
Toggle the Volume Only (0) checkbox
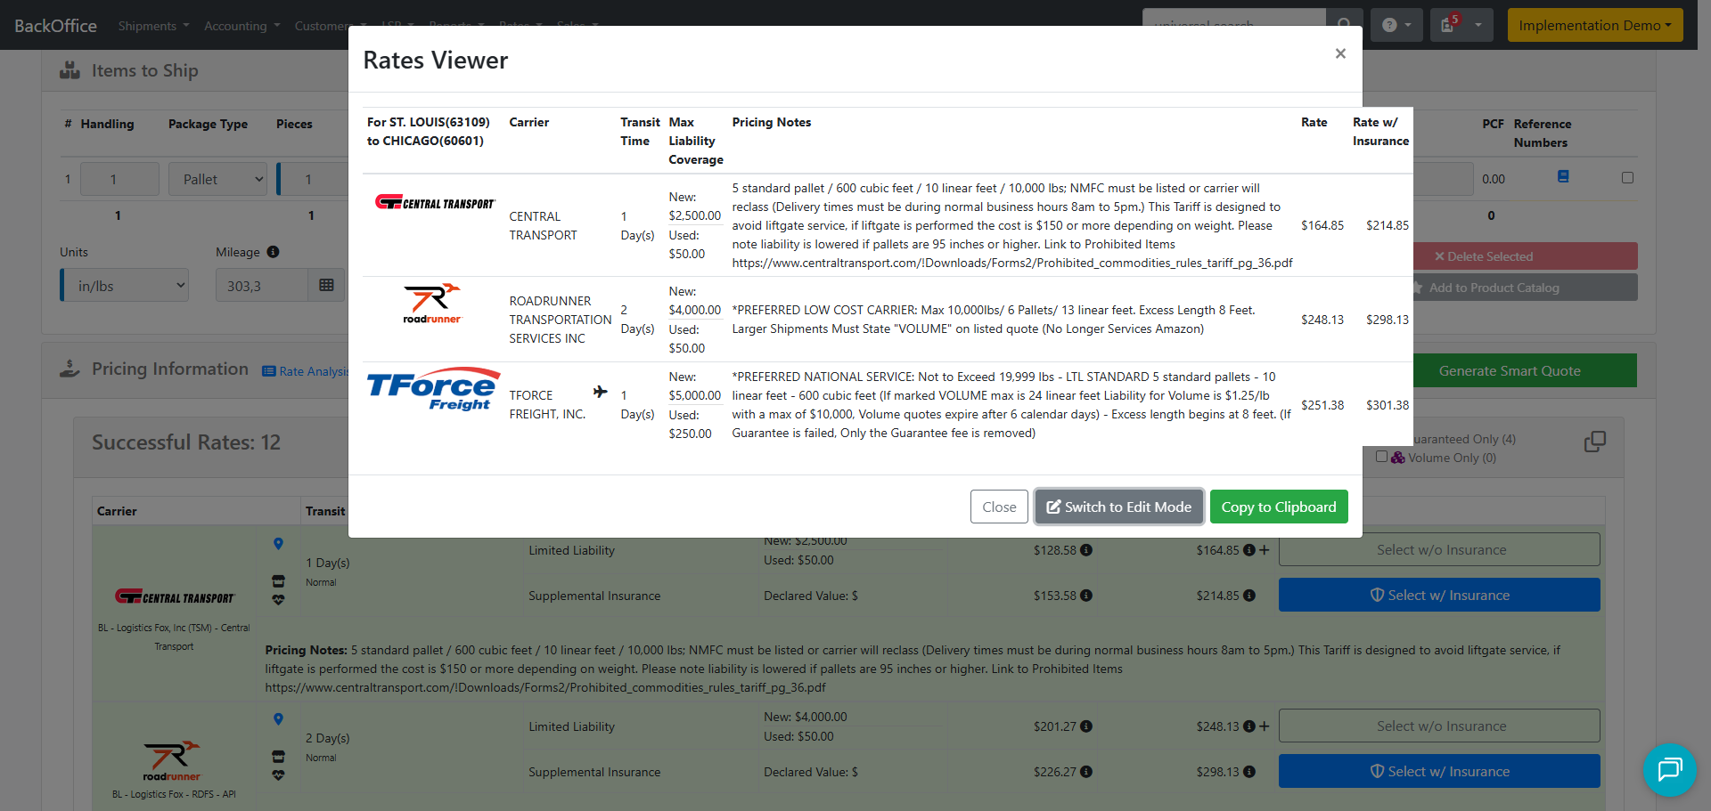click(1381, 457)
